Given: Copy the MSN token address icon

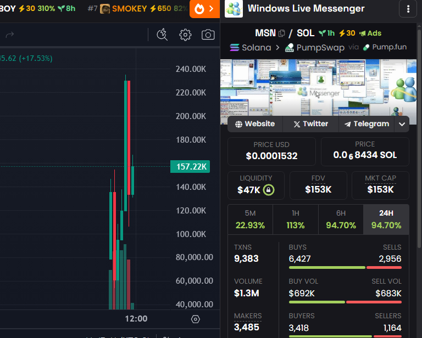Looking at the screenshot, I should click(282, 33).
